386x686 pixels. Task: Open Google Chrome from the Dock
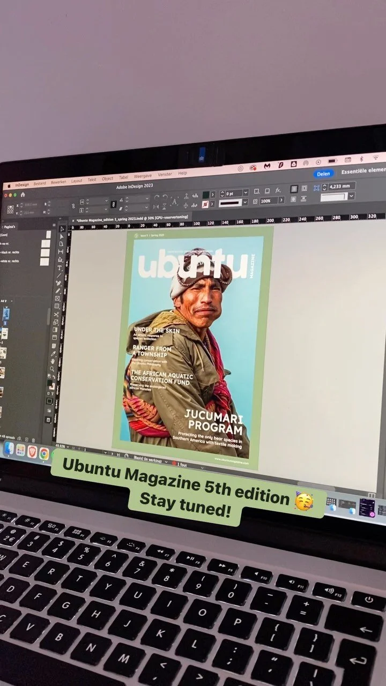(x=44, y=453)
